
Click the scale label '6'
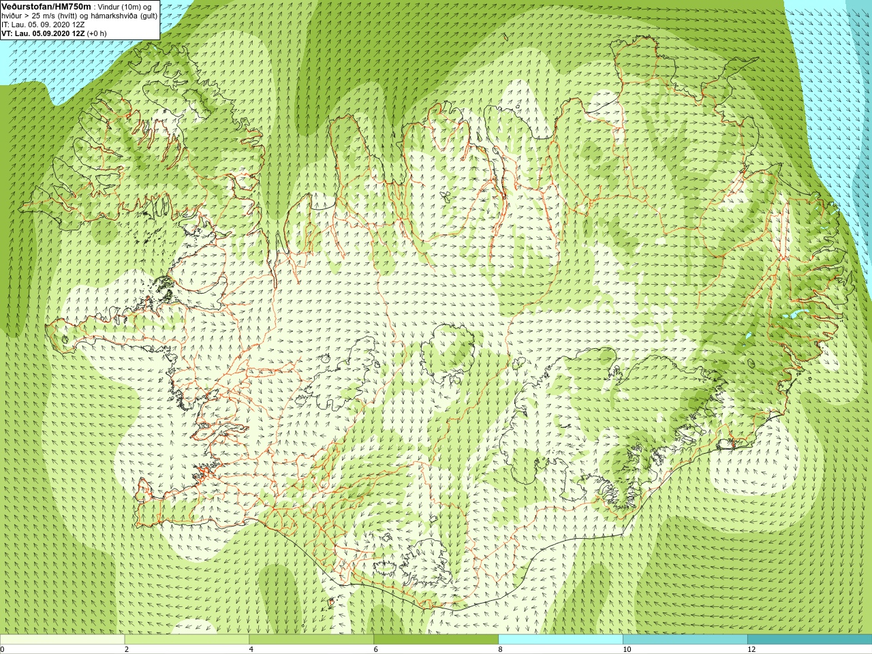(x=375, y=649)
